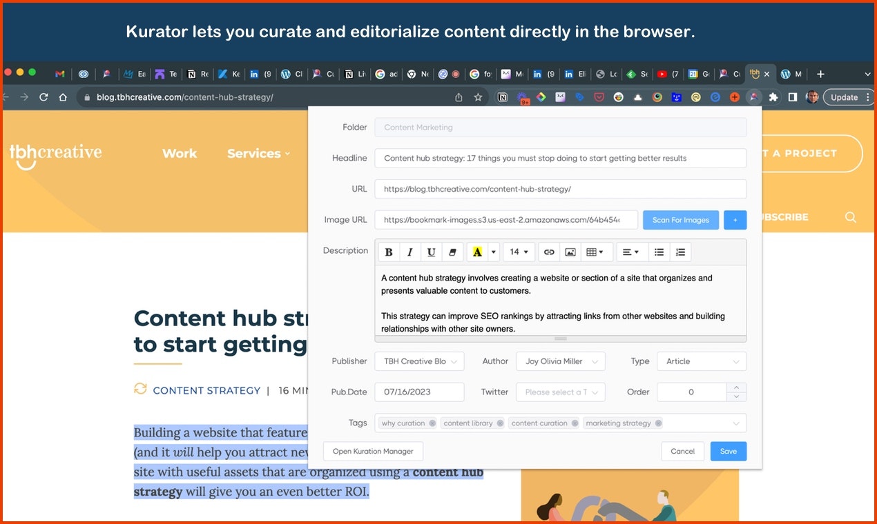
Task: Click the Save button
Action: (x=729, y=452)
